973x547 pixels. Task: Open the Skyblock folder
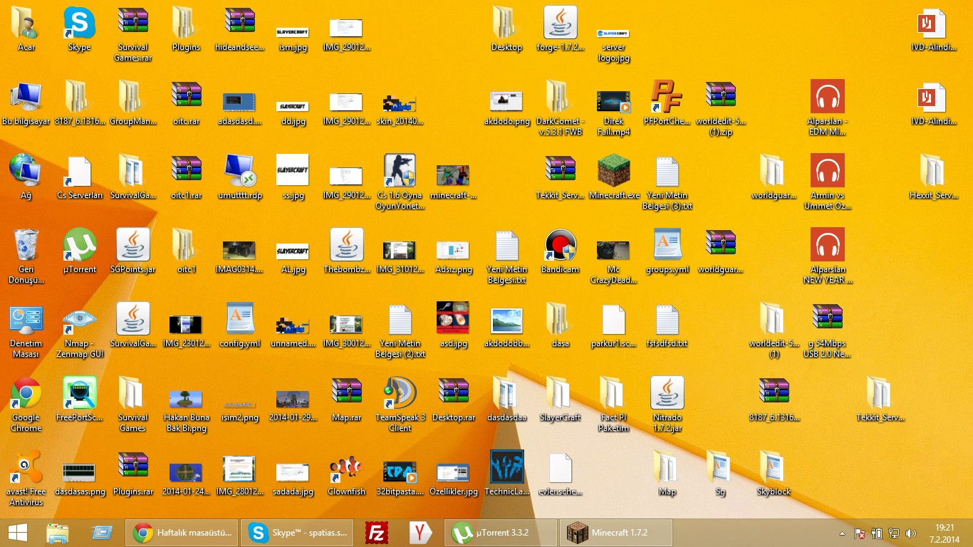click(774, 474)
